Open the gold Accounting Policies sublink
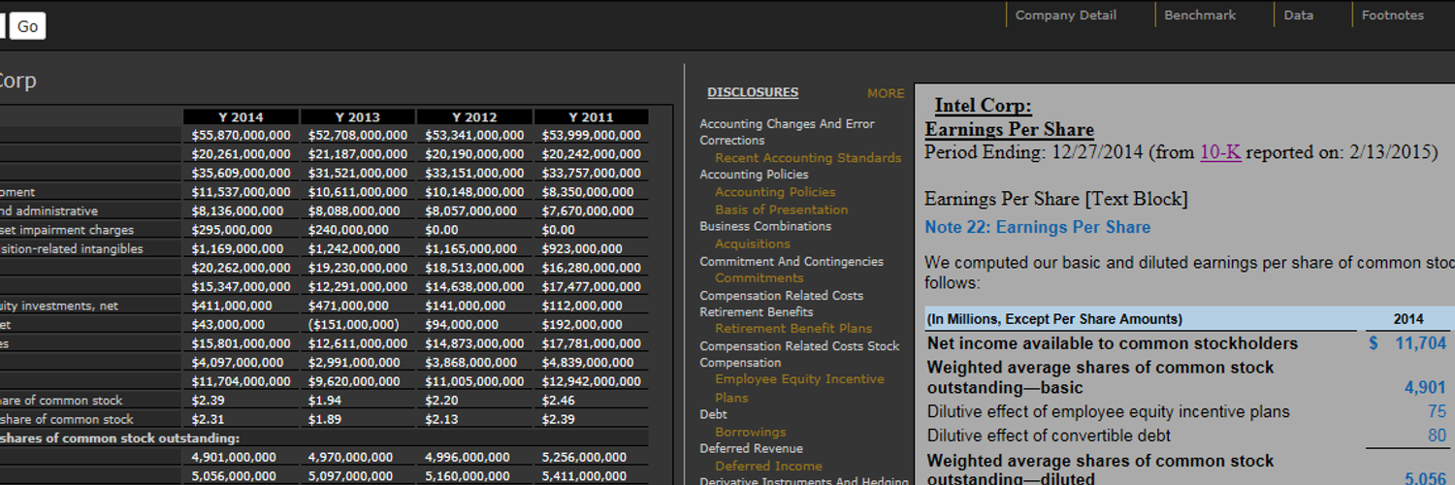 pos(775,192)
